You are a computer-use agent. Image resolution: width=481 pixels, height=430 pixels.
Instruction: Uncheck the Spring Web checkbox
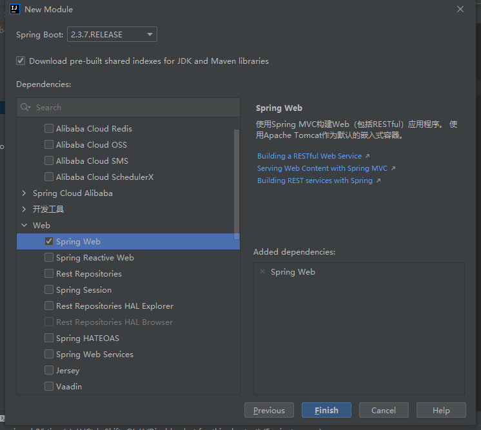pos(49,241)
